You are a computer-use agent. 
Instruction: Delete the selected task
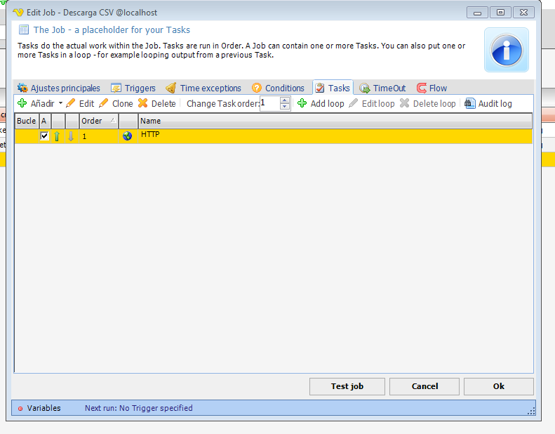tap(157, 103)
